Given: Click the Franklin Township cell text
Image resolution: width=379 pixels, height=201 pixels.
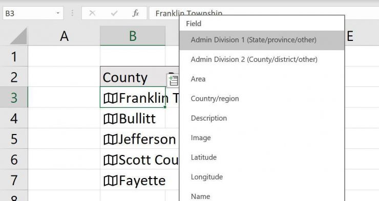Looking at the screenshot, I should pos(149,98).
